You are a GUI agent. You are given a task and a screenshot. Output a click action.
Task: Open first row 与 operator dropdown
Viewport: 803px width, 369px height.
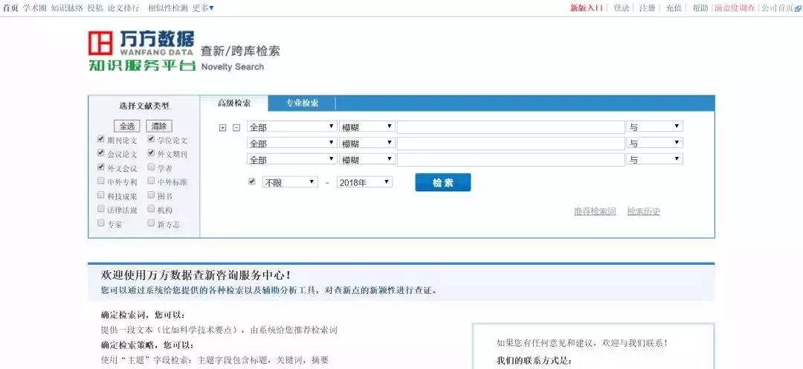654,126
